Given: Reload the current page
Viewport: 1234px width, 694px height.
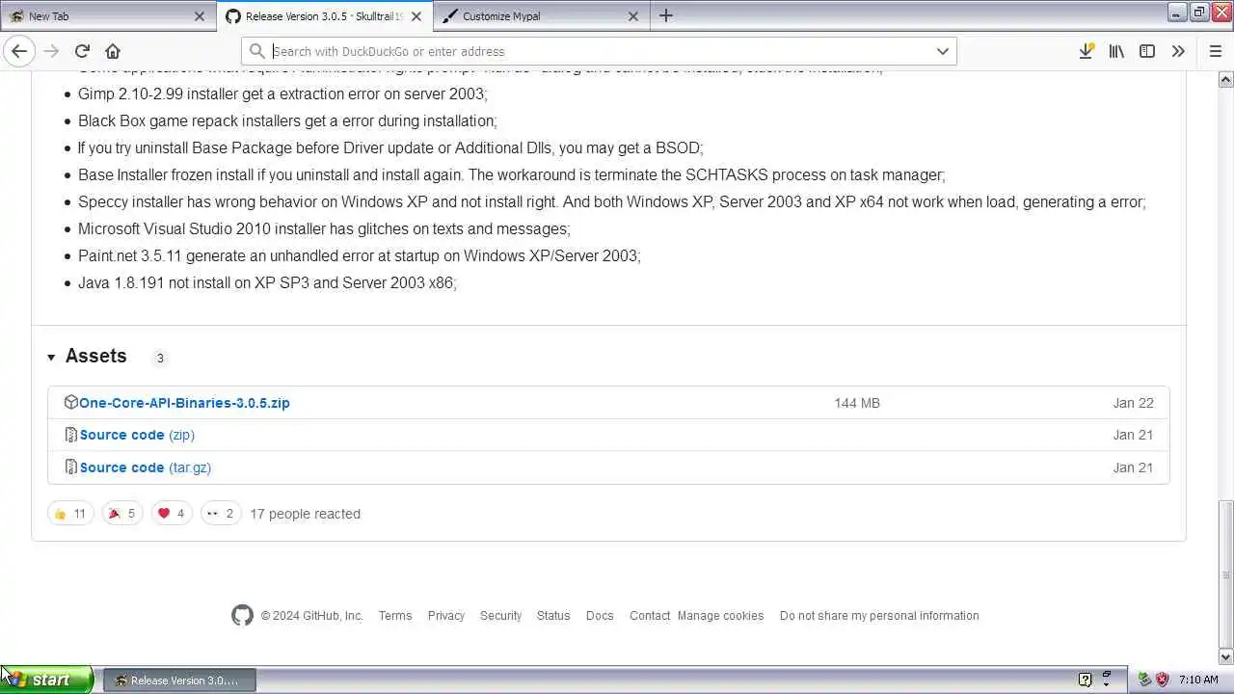Looking at the screenshot, I should click(x=82, y=51).
